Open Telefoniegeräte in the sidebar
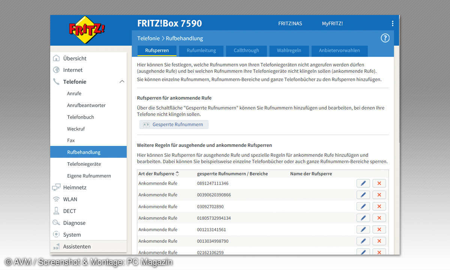 pos(84,164)
